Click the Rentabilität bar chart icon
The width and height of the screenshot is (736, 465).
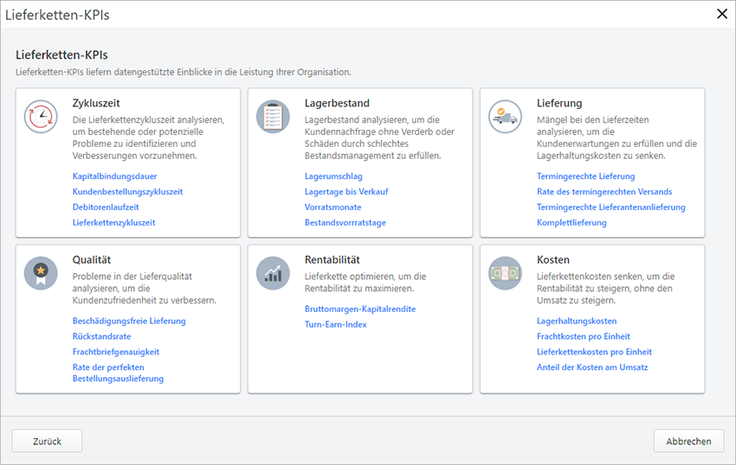pyautogui.click(x=273, y=273)
